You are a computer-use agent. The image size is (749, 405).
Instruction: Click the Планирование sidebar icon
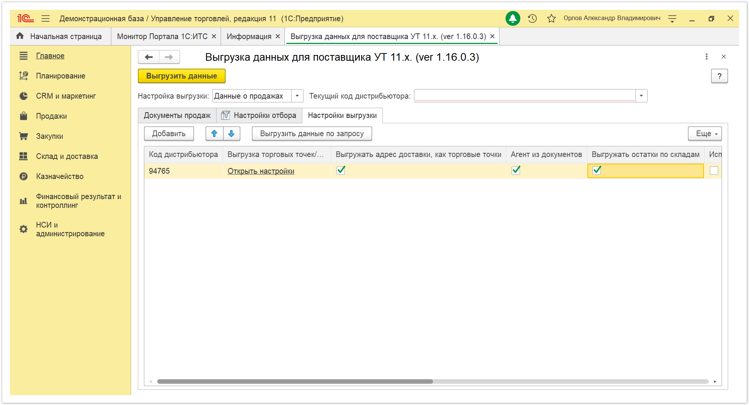(24, 76)
